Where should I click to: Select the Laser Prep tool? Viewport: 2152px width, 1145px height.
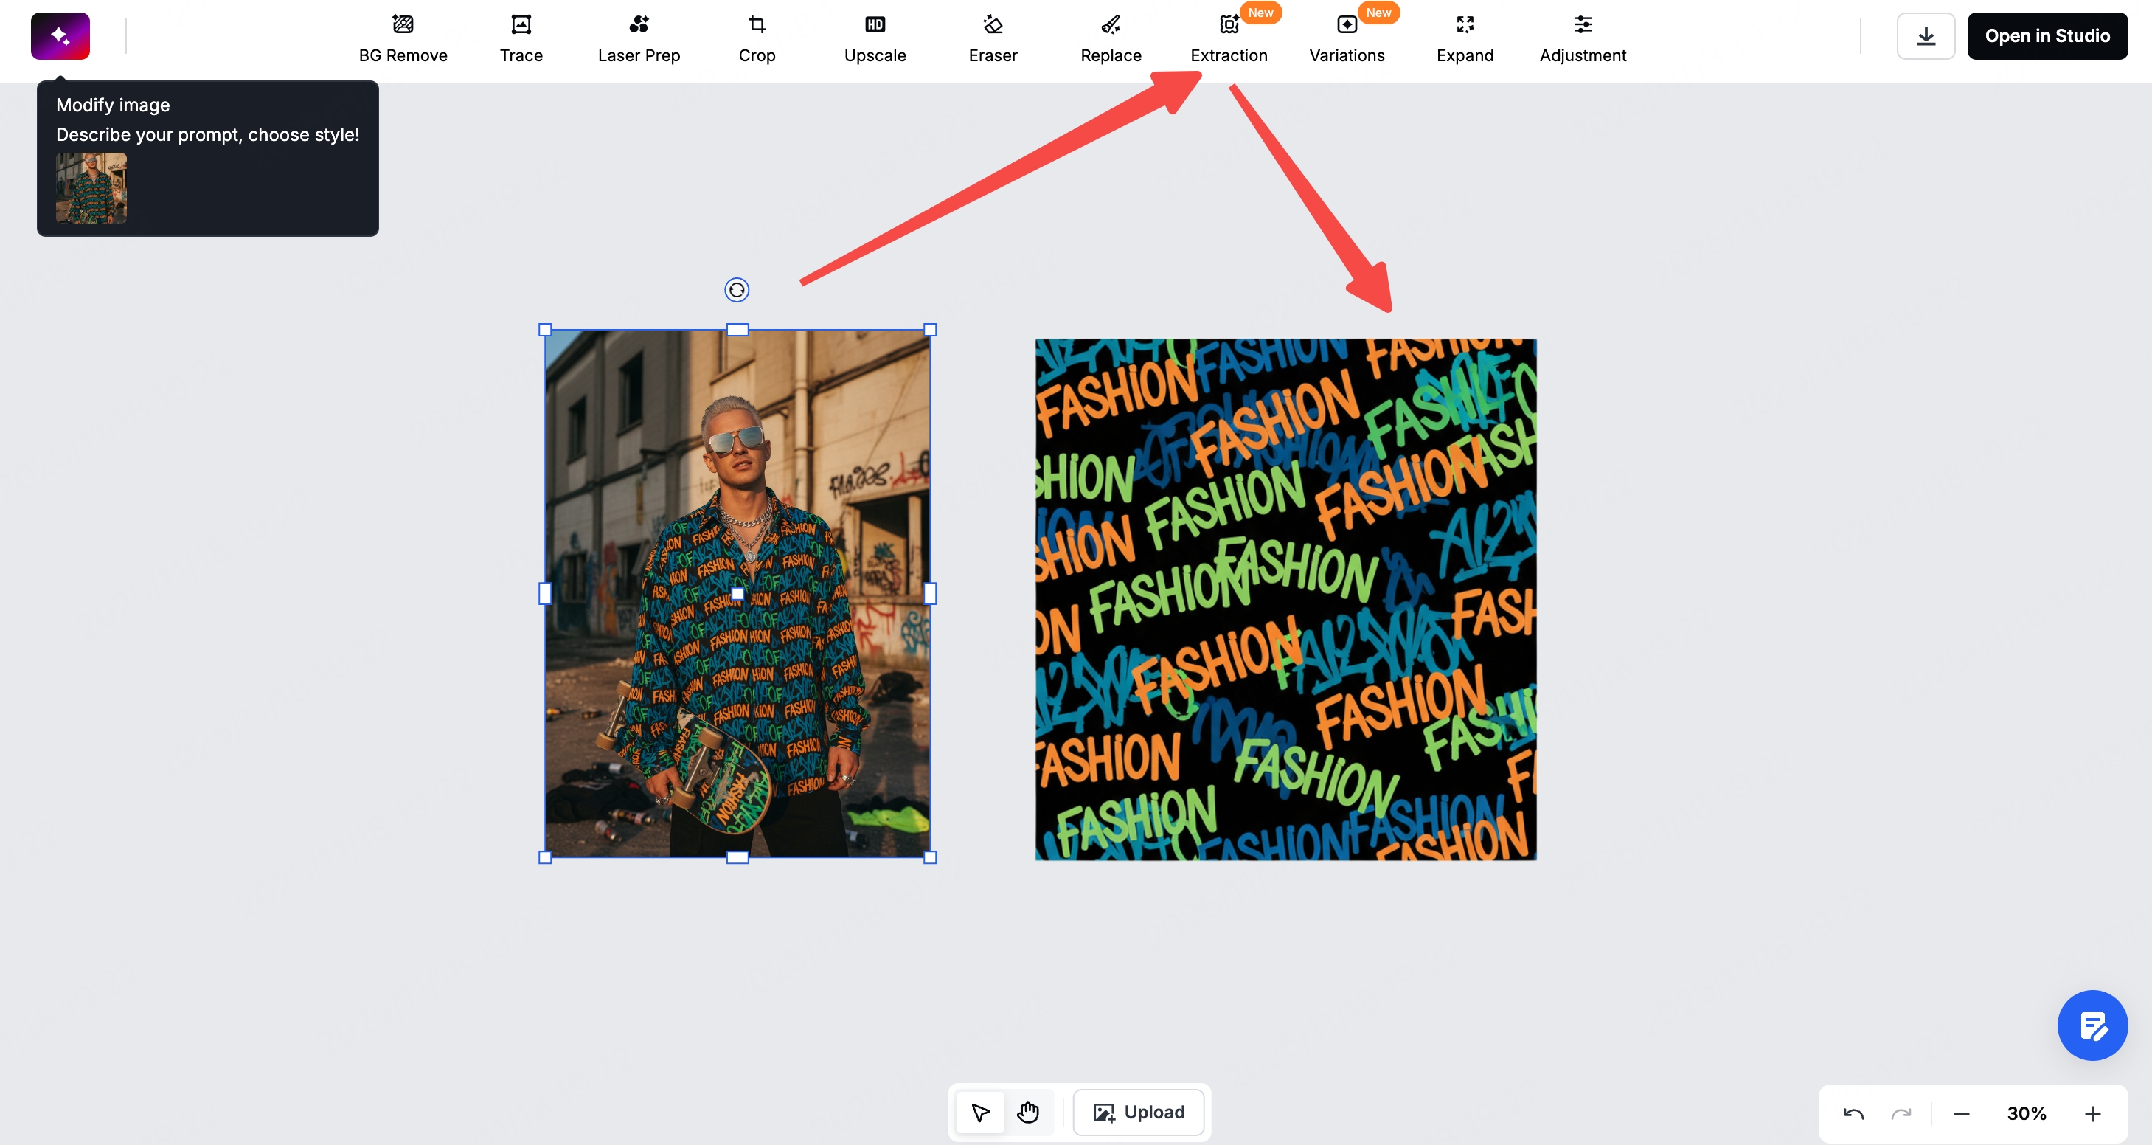coord(638,39)
